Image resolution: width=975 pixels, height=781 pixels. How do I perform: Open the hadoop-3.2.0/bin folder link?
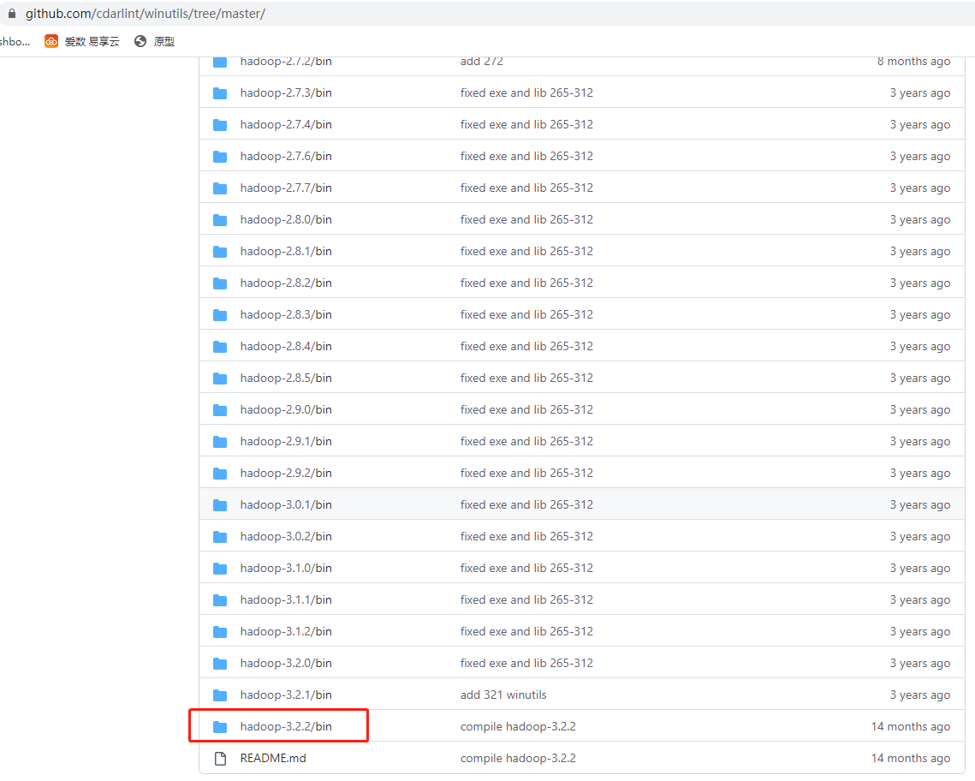tap(286, 663)
